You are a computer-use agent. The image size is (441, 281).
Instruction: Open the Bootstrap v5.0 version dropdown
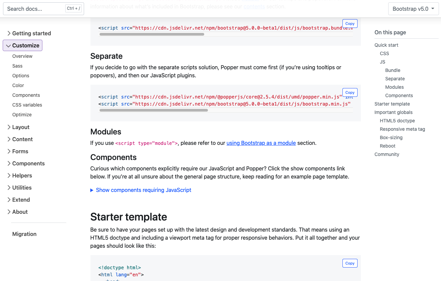[x=413, y=9]
